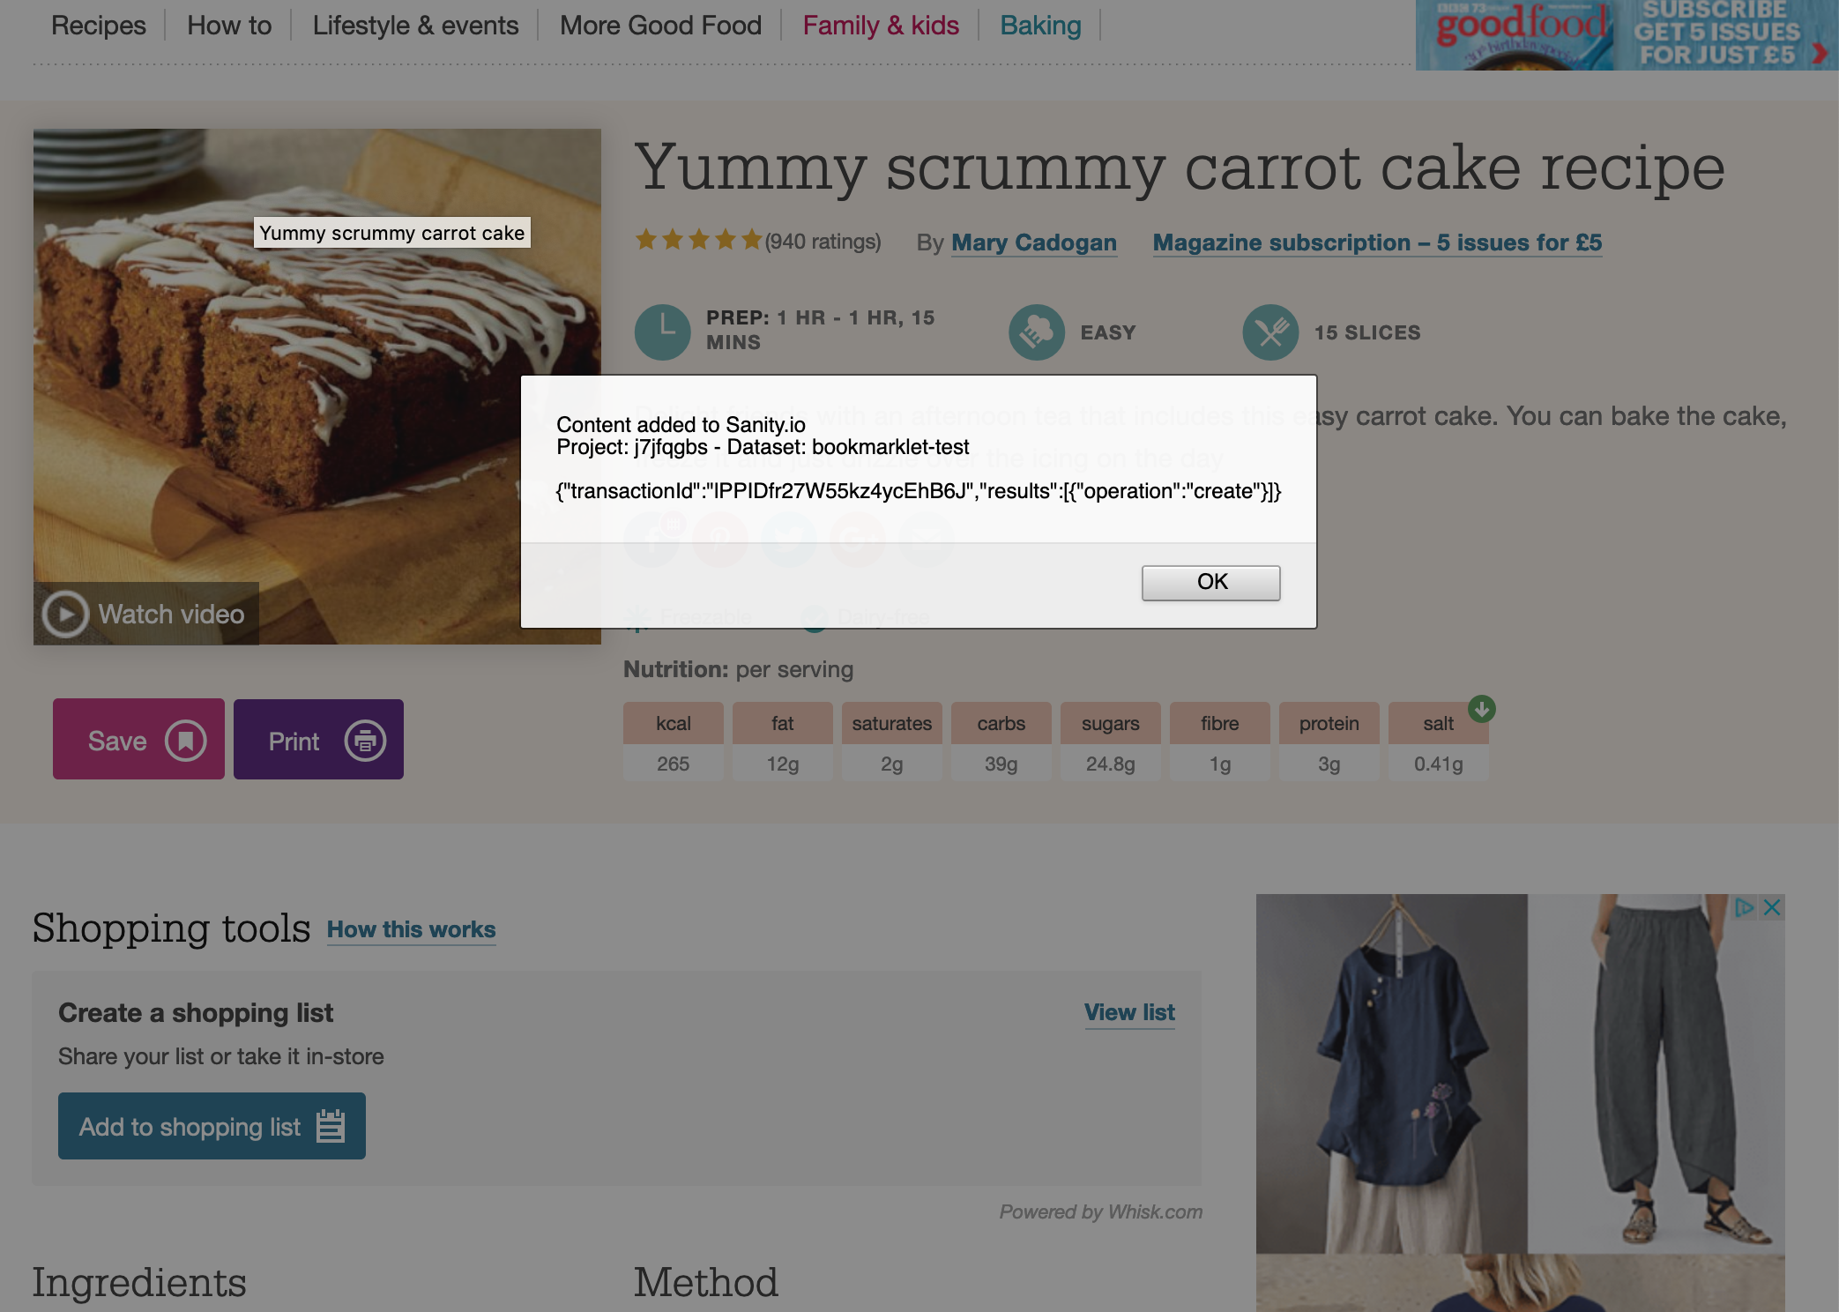Open the How this works link
Screen dimensions: 1839x1312
[411, 929]
